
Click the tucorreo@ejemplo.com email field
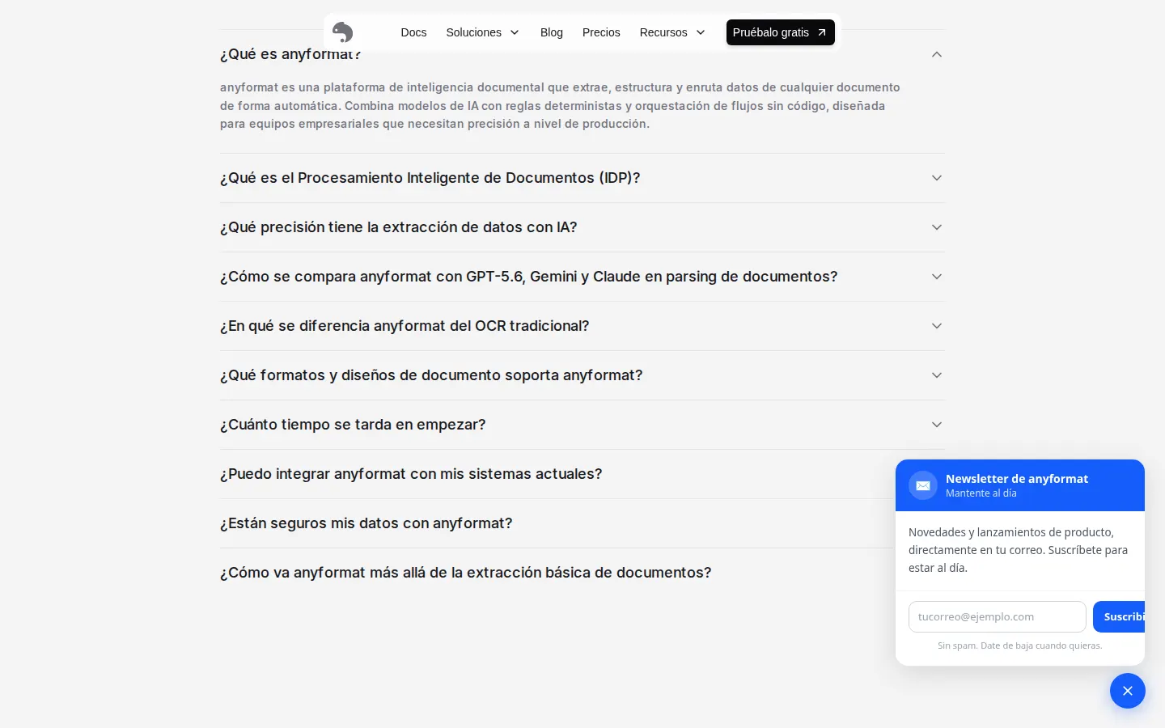(x=997, y=616)
